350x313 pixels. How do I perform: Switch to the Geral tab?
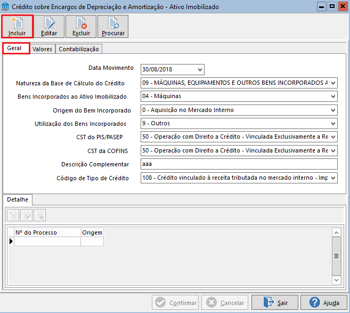coord(16,49)
